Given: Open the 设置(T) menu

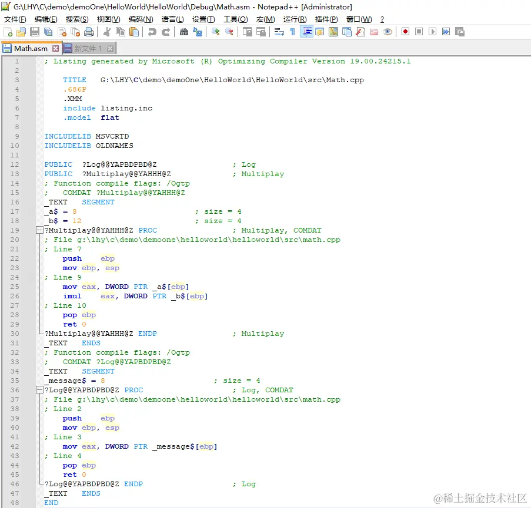Looking at the screenshot, I should [x=203, y=19].
